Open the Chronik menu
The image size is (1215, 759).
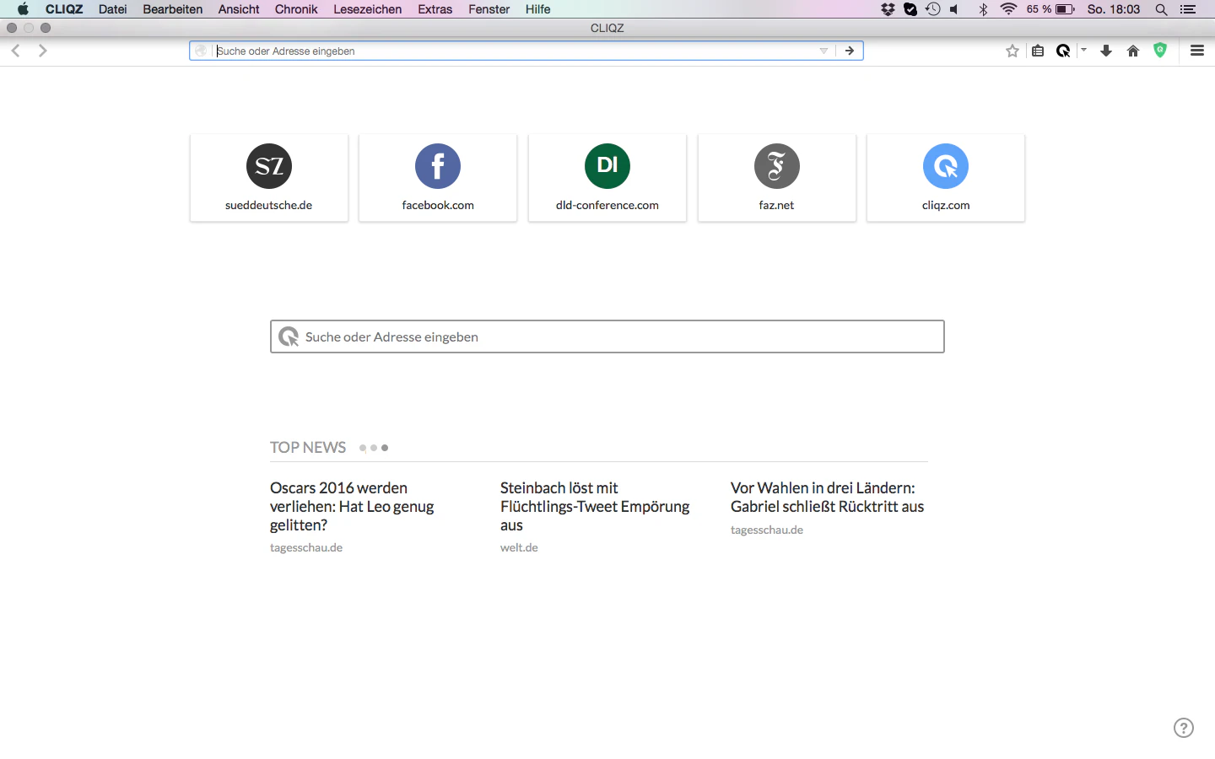[295, 9]
